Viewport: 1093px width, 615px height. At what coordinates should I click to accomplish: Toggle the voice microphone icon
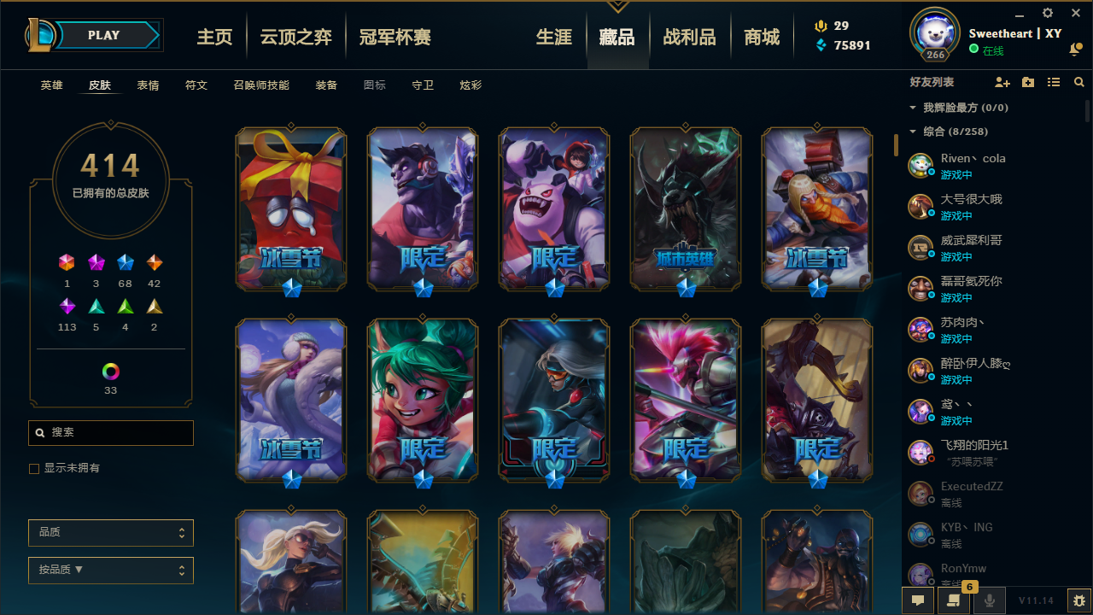(x=990, y=600)
